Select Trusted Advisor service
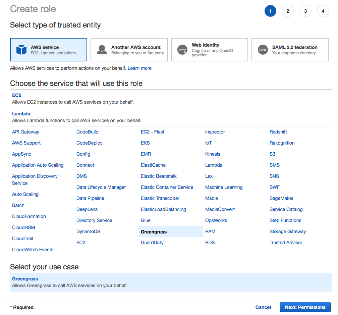 286,243
